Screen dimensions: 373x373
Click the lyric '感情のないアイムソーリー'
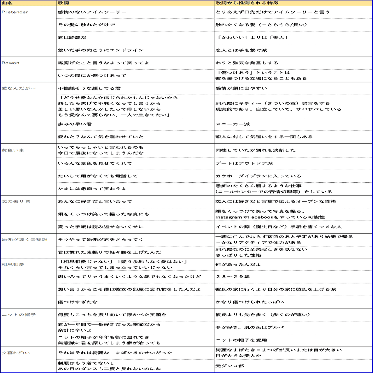(135, 12)
